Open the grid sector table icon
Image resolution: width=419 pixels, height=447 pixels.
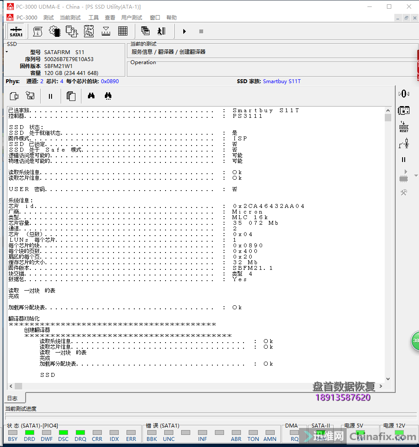(123, 31)
